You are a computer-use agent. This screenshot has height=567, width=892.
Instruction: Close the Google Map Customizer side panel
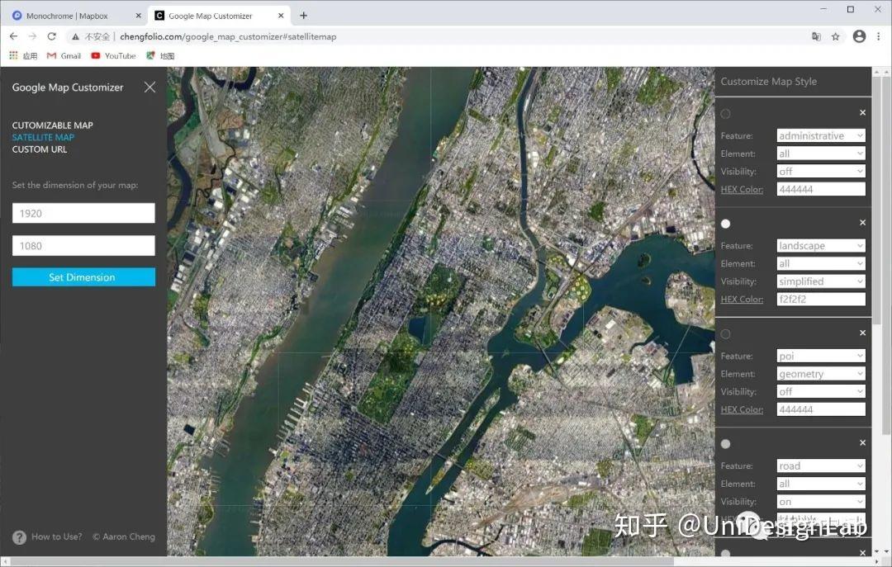click(x=149, y=87)
